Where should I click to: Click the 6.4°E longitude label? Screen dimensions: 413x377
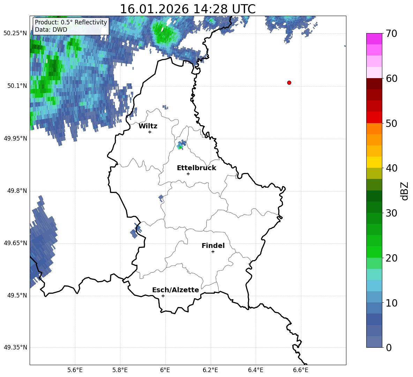255,370
